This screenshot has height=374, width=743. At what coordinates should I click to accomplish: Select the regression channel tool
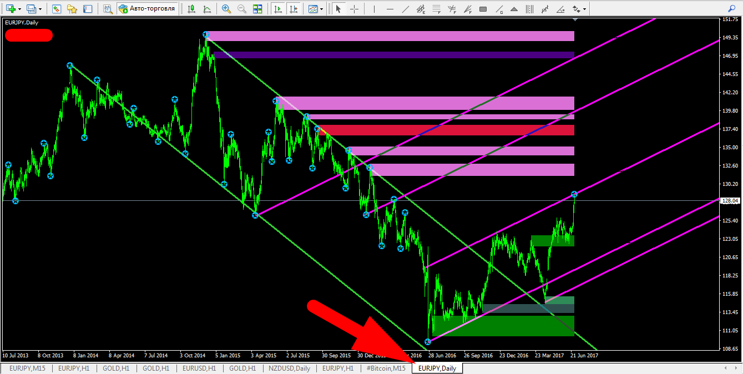point(545,9)
